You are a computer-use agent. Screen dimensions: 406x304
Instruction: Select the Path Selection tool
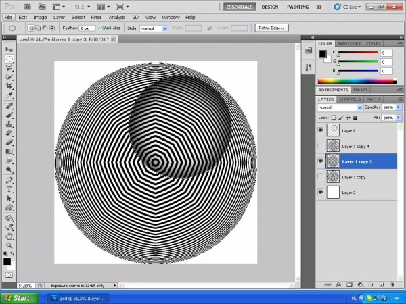click(9, 198)
